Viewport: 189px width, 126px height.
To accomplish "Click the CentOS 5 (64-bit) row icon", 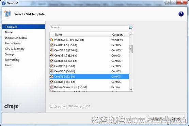I will 51,71.
